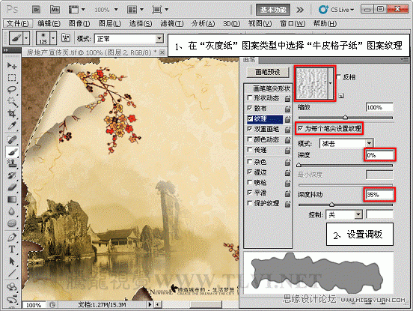
Task: Select the History Brush tool
Action: pyautogui.click(x=11, y=175)
